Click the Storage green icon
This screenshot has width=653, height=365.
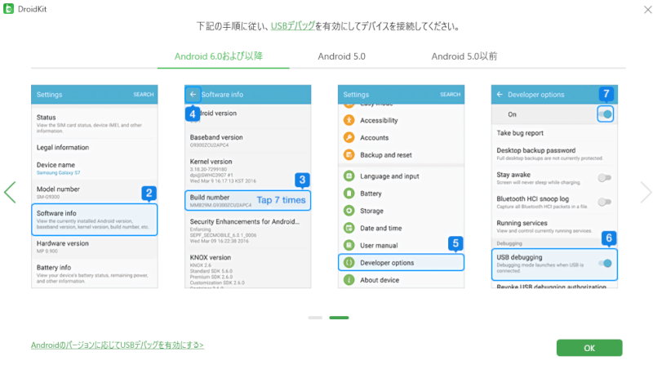point(349,211)
